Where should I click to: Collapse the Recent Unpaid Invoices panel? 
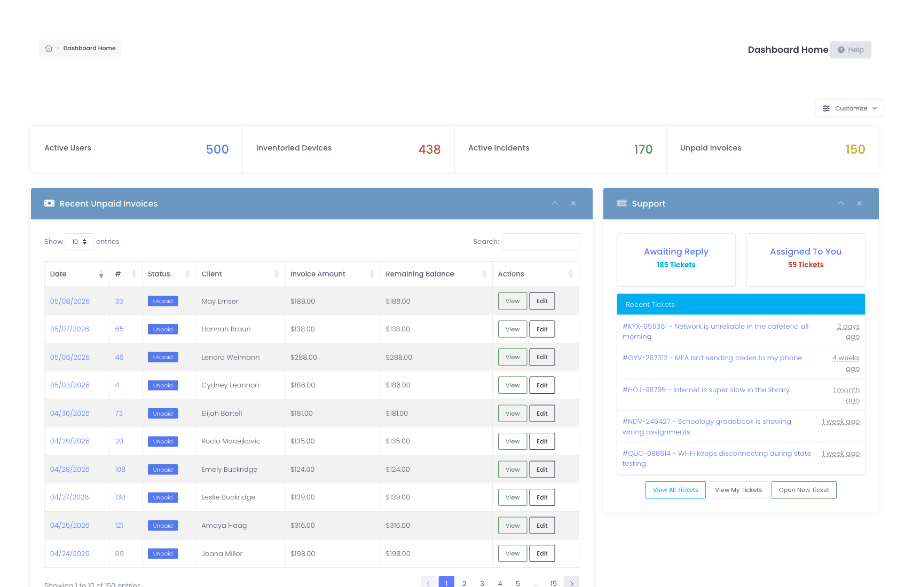555,203
